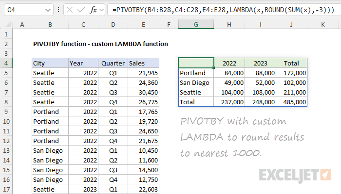Select the Sales cell 26,775

point(143,102)
